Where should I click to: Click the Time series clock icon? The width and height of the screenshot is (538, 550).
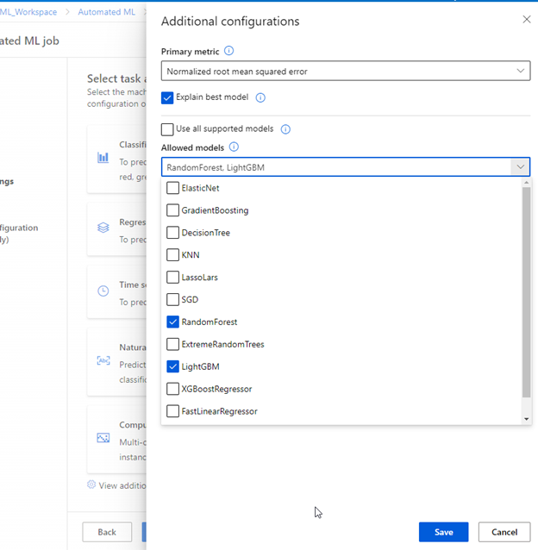click(x=103, y=291)
